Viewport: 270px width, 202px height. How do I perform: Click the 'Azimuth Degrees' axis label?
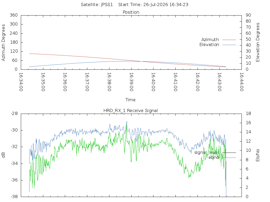click(x=3, y=42)
